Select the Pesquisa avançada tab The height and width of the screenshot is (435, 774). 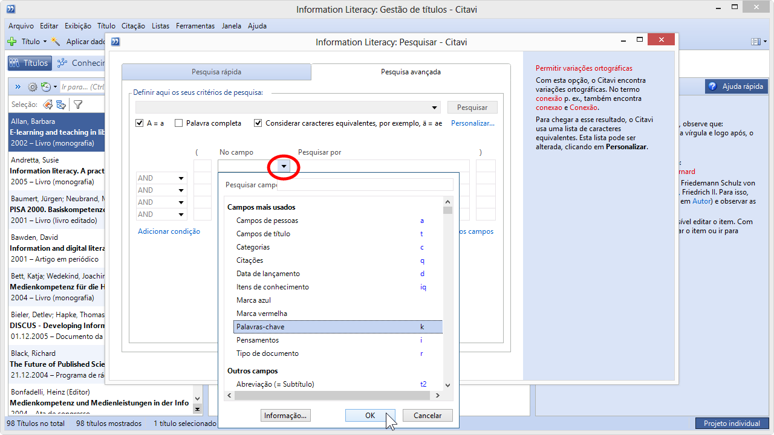tap(411, 72)
